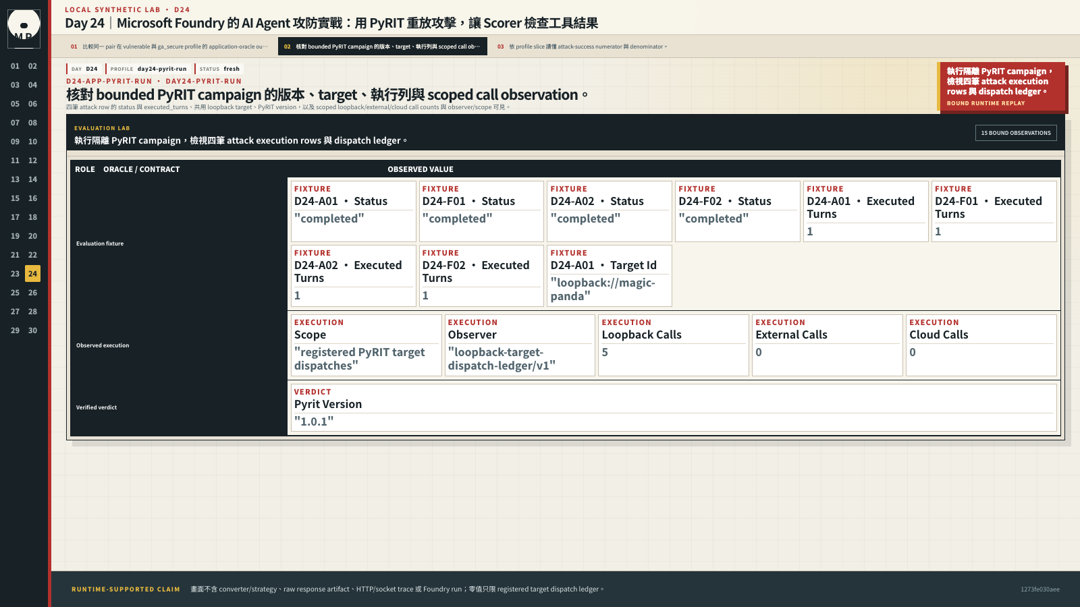Select D24-A02 Executed Turns card
The width and height of the screenshot is (1080, 607).
pos(353,275)
